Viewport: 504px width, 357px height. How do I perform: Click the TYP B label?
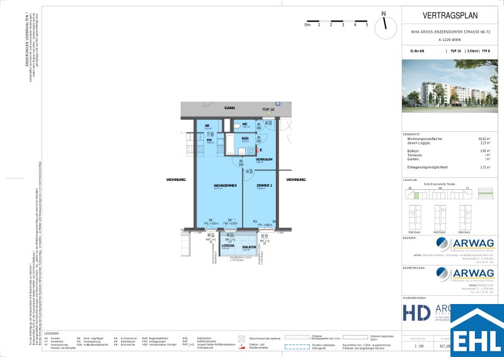(x=486, y=51)
